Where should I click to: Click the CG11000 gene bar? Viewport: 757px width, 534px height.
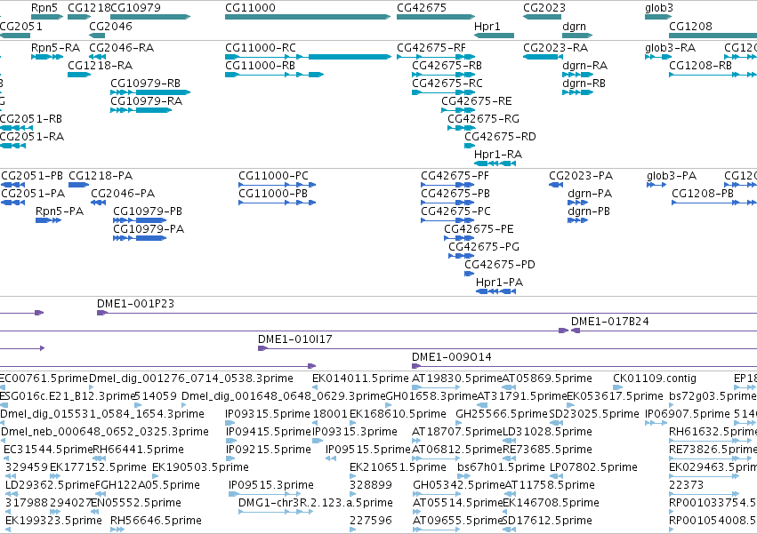pos(308,17)
